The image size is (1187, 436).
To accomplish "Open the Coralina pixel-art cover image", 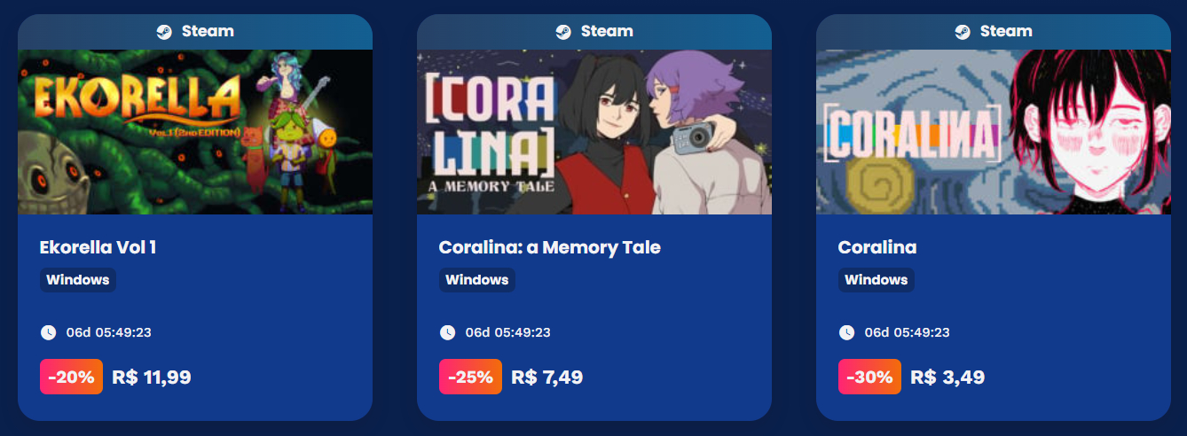I will (994, 132).
